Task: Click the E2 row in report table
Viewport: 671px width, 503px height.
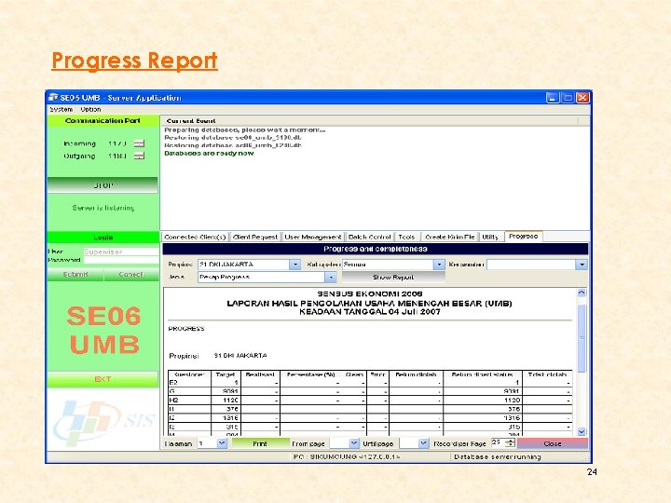Action: pyautogui.click(x=370, y=383)
